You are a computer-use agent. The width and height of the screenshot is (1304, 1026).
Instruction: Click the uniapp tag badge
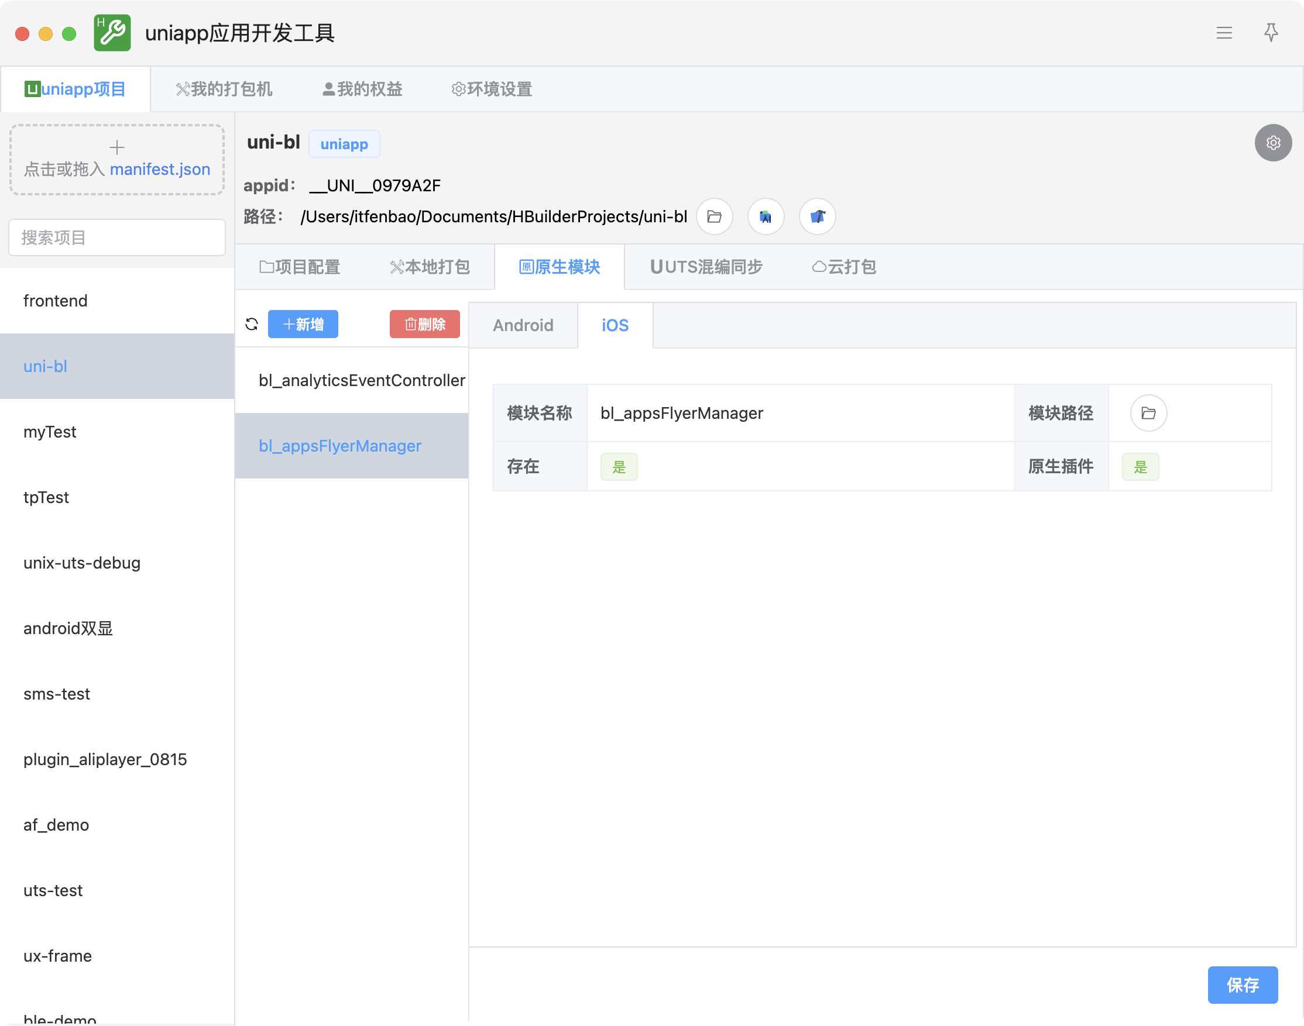click(344, 144)
